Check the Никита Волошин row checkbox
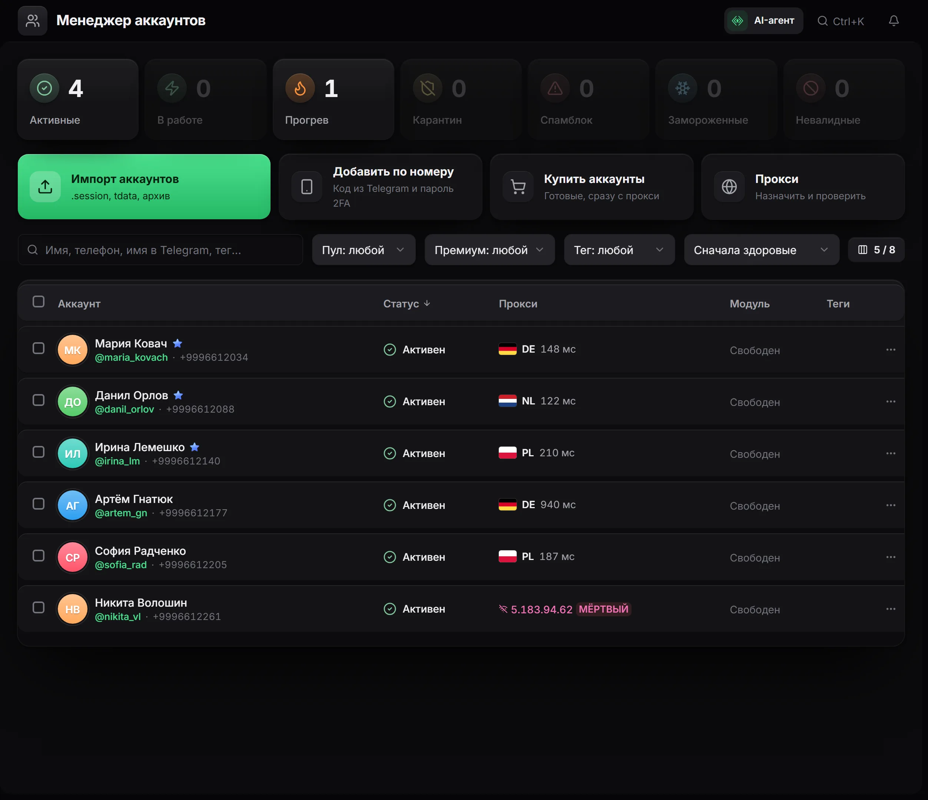Image resolution: width=928 pixels, height=800 pixels. [39, 608]
